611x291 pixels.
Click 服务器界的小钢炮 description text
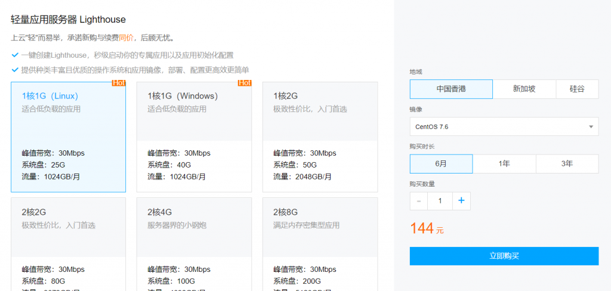click(x=175, y=225)
